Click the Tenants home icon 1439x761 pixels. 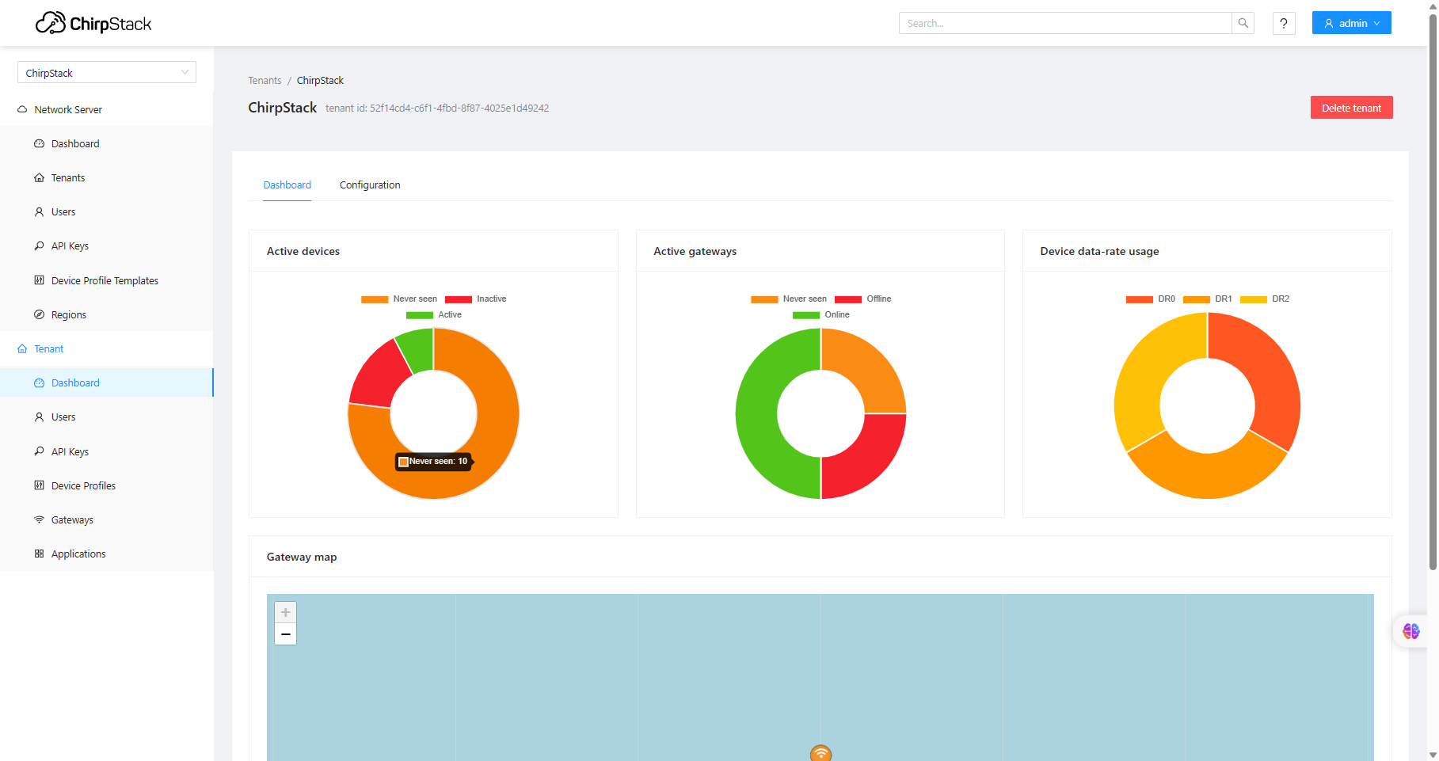point(39,177)
